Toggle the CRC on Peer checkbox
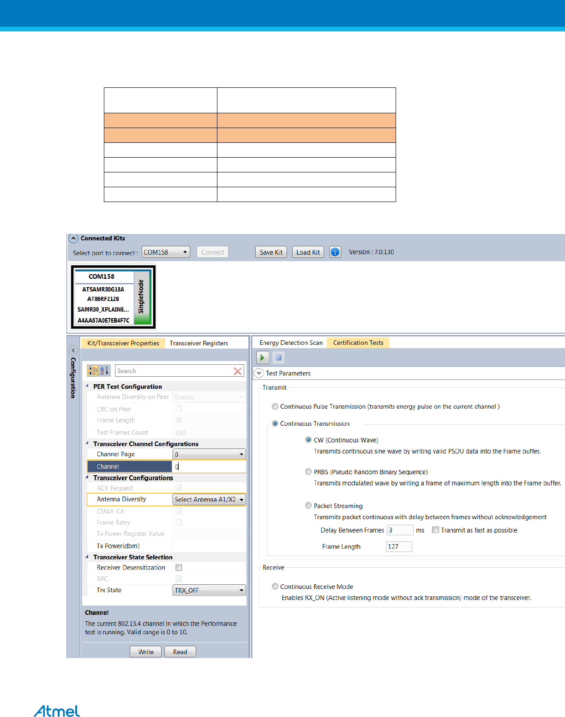The image size is (565, 717). pyautogui.click(x=179, y=409)
